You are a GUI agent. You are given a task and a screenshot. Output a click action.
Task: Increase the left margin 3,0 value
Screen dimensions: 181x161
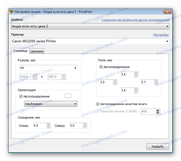coord(115,81)
